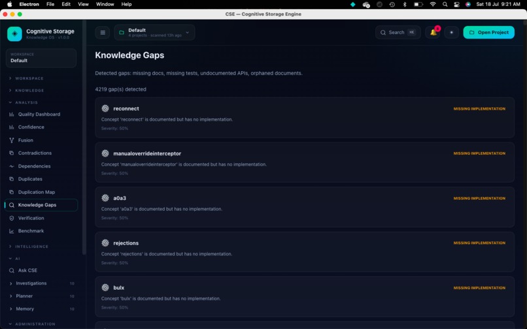Image resolution: width=527 pixels, height=329 pixels.
Task: Expand the KNOWLEDGE sidebar section
Action: [26, 90]
